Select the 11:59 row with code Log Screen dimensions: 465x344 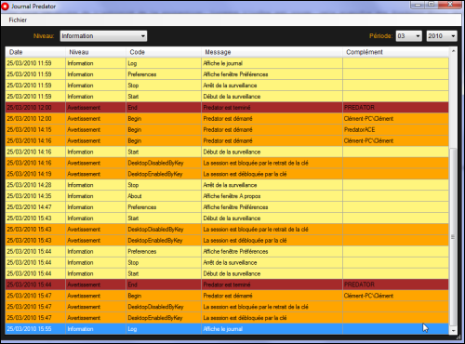click(x=227, y=63)
